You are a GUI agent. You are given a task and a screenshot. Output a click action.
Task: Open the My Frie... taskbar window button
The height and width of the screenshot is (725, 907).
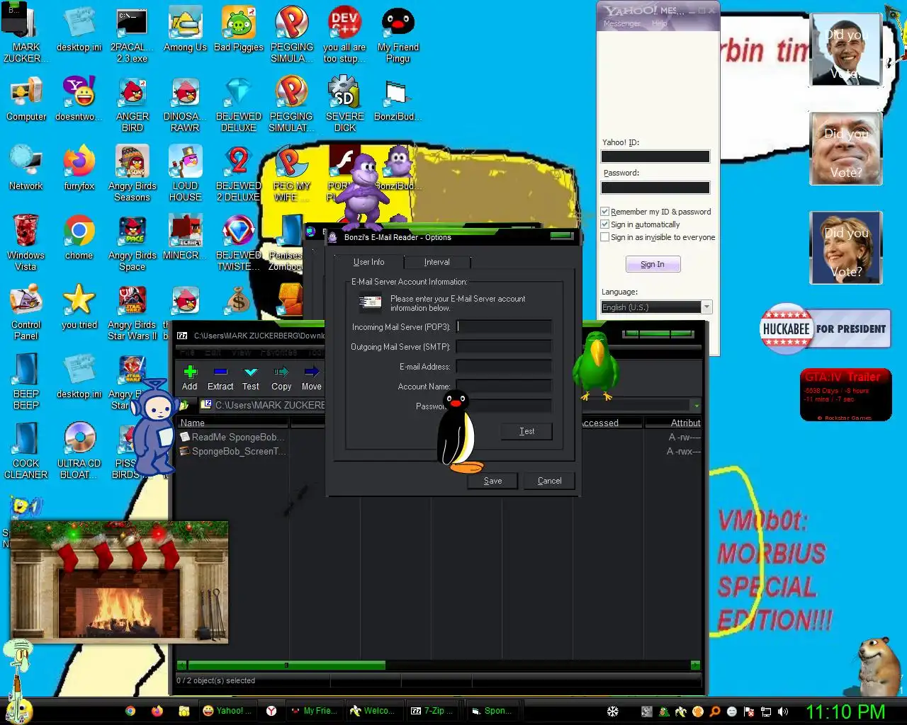coord(315,711)
